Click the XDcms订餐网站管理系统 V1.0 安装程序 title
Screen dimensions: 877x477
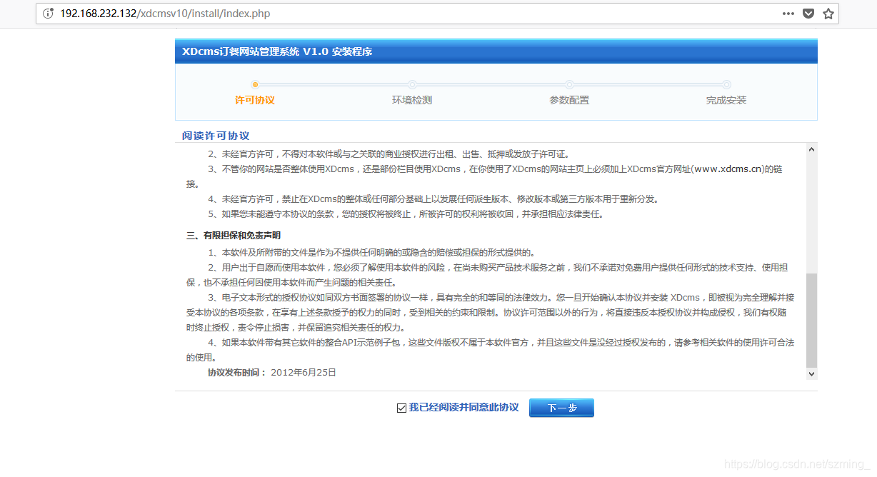pos(277,51)
